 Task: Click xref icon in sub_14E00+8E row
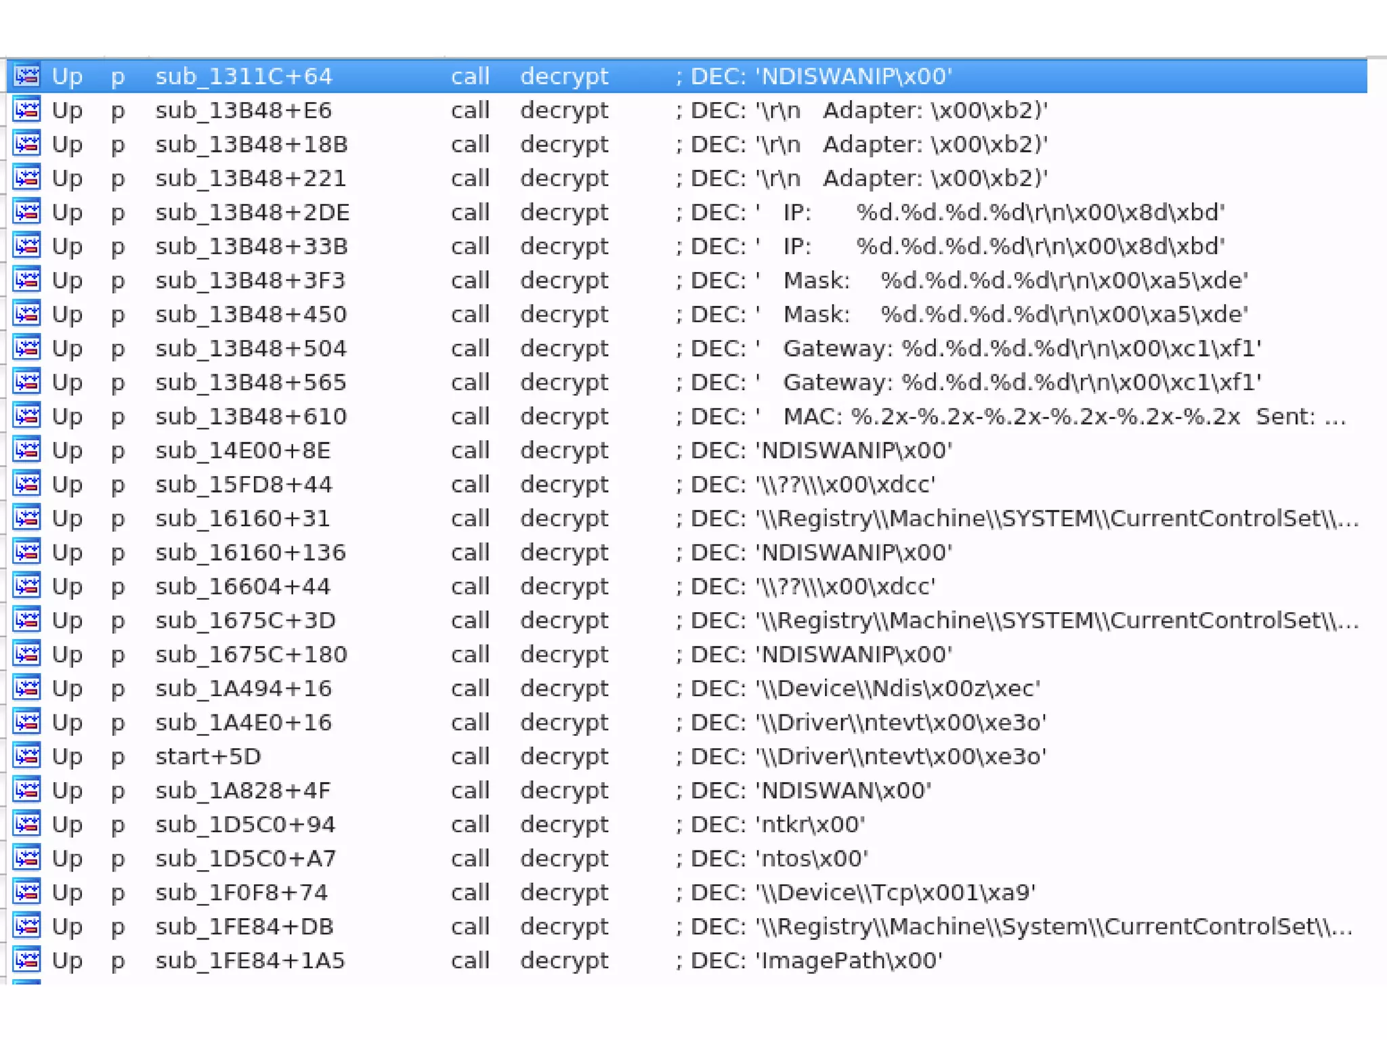pyautogui.click(x=27, y=450)
